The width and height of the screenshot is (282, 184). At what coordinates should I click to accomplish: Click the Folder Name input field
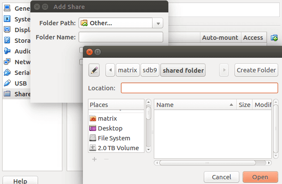tap(121, 37)
